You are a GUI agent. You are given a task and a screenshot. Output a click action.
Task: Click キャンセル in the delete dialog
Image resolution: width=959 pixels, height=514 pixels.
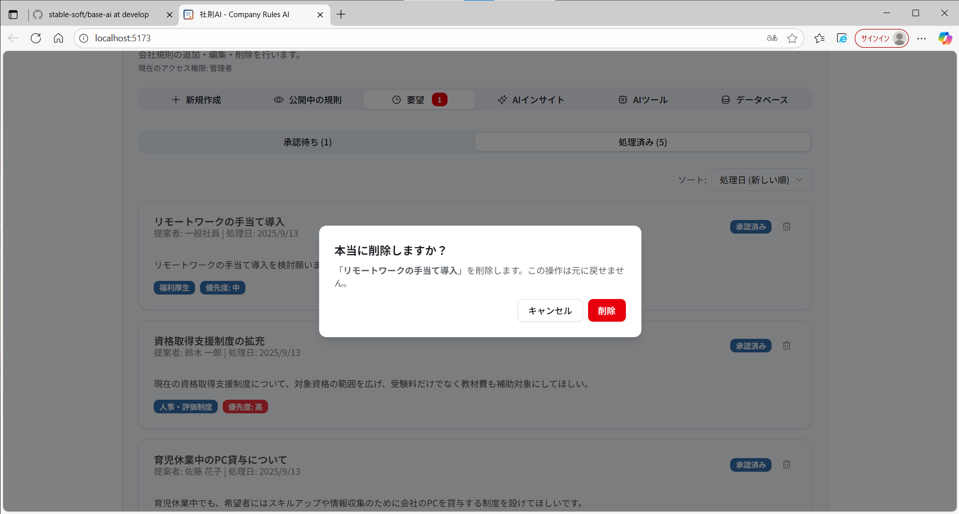550,311
